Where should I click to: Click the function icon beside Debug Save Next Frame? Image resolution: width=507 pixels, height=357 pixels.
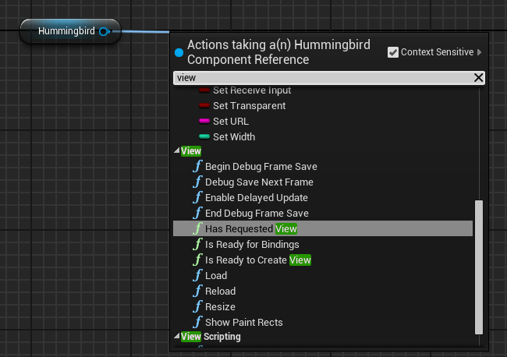[x=197, y=182]
